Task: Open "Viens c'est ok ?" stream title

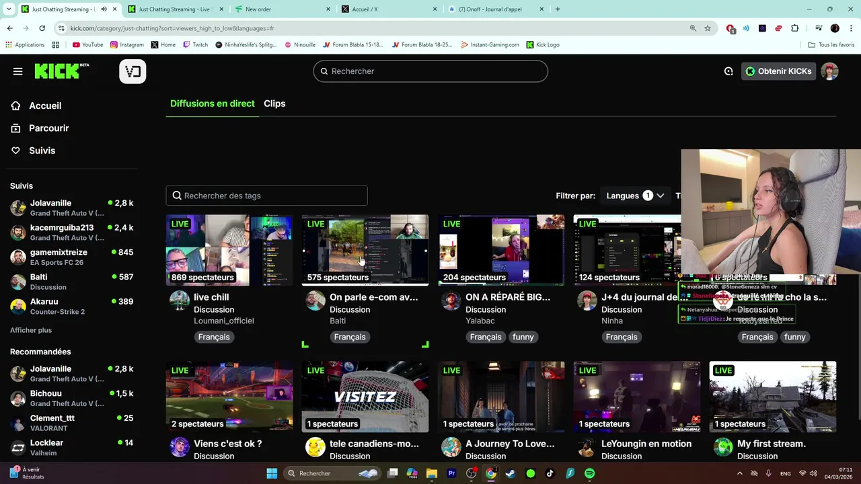Action: pos(227,444)
